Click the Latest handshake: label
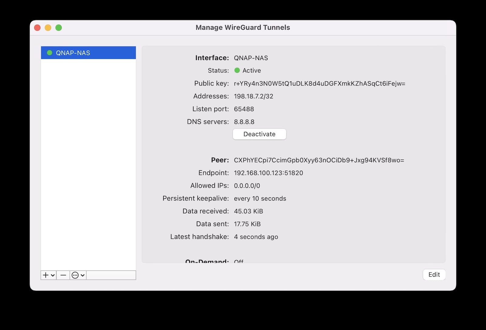This screenshot has width=486, height=330. [200, 237]
